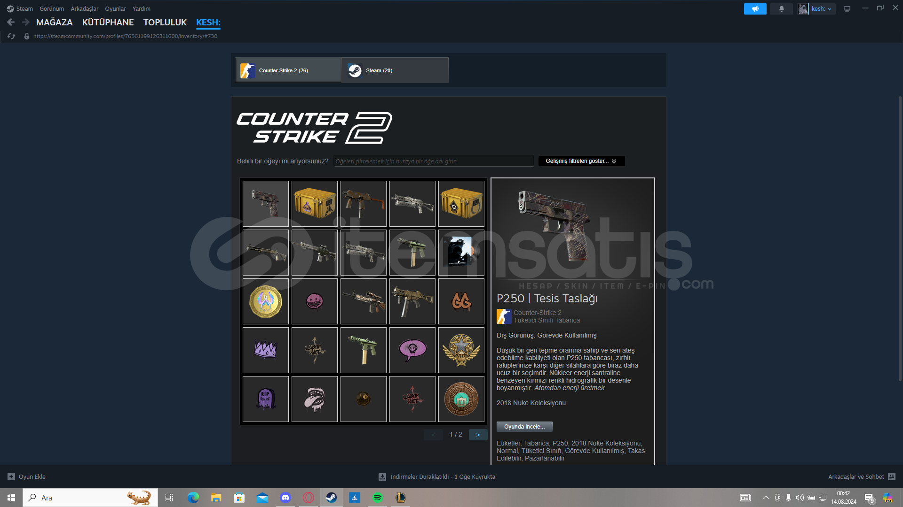Viewport: 903px width, 507px height.
Task: Open the Windows Start menu
Action: coord(11,498)
